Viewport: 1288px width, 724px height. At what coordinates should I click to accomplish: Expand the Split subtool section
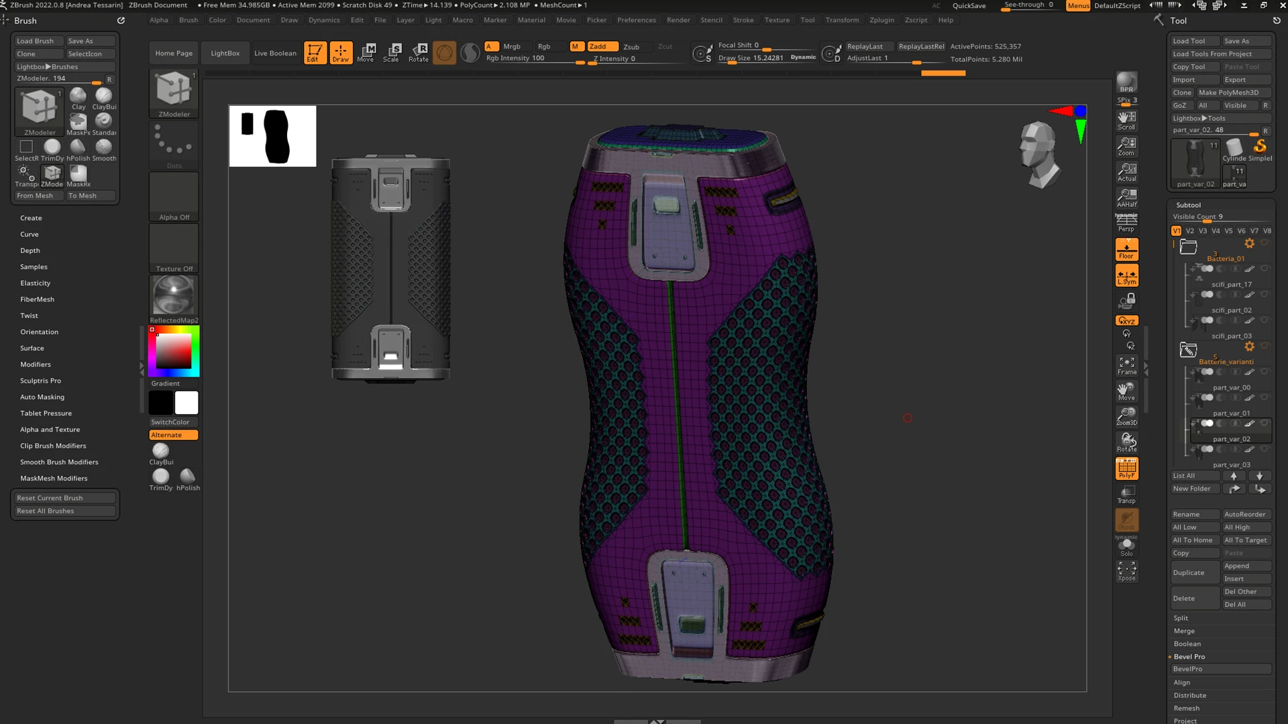1181,618
